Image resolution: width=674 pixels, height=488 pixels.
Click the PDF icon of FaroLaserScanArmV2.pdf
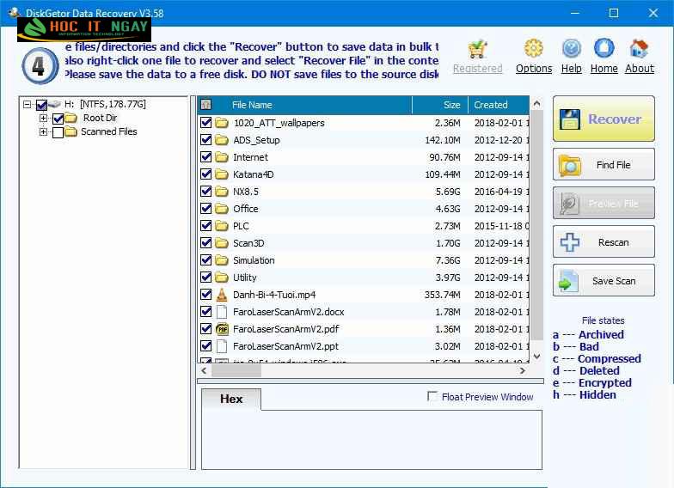pyautogui.click(x=222, y=329)
